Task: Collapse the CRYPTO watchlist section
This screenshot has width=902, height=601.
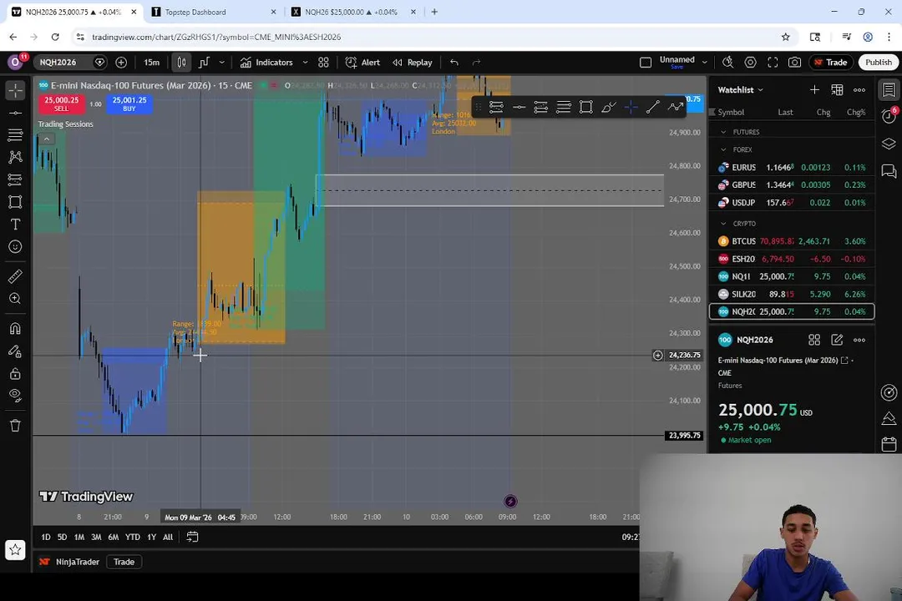Action: pyautogui.click(x=723, y=223)
